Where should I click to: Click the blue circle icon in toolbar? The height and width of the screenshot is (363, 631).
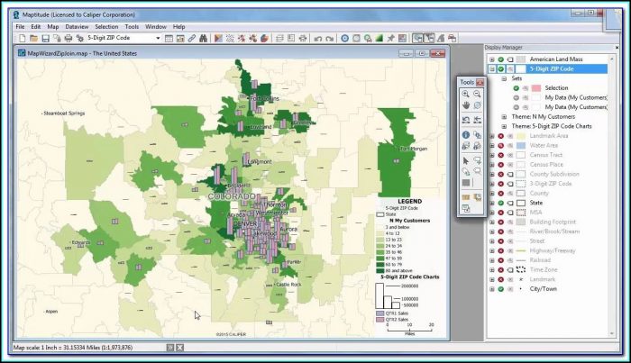345,38
